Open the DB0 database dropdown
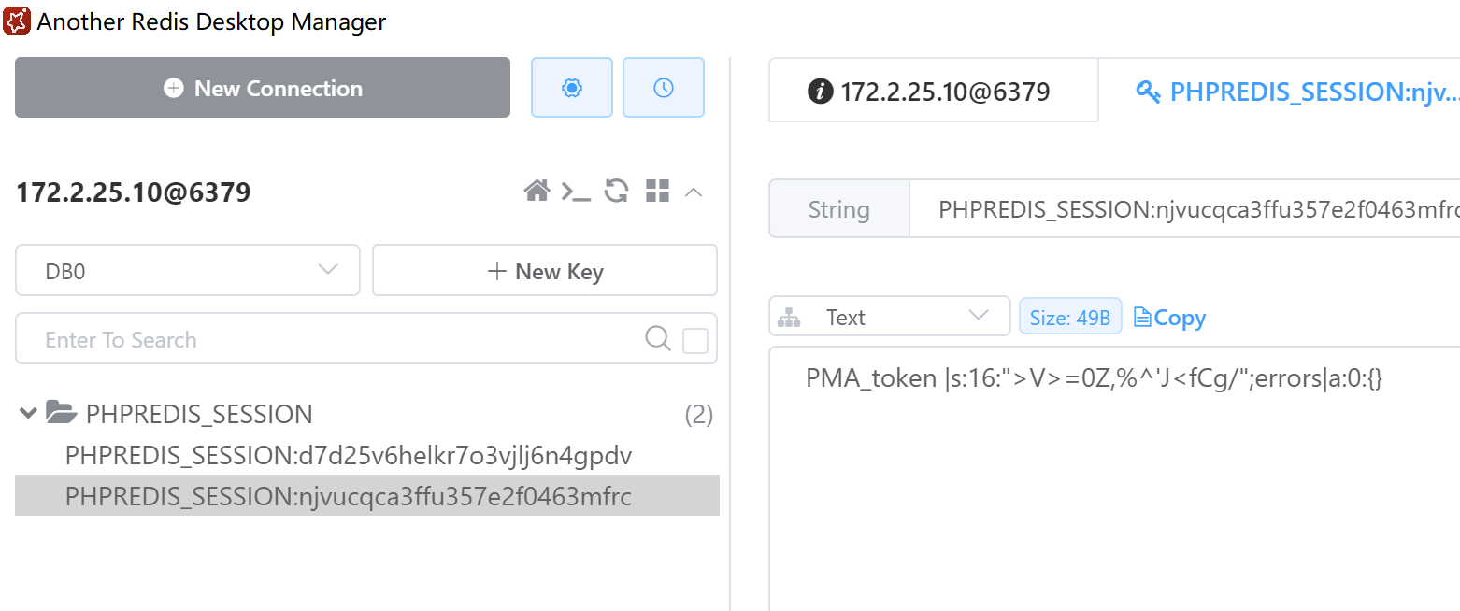 [x=188, y=271]
